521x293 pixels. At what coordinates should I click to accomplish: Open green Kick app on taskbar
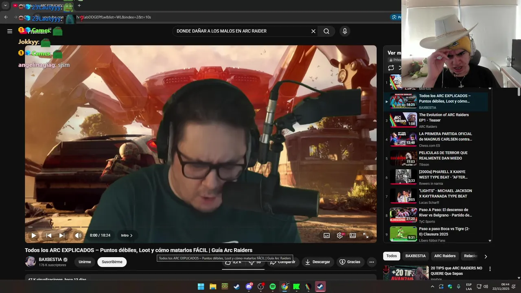(296, 286)
